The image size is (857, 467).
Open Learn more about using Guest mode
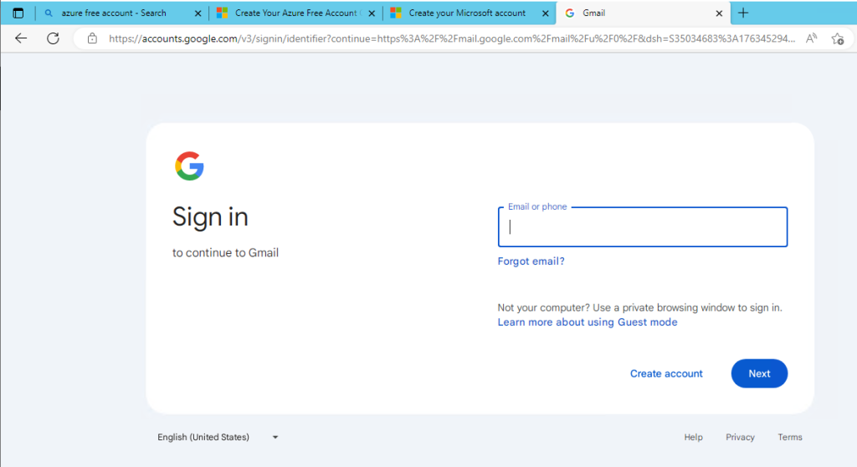click(587, 322)
